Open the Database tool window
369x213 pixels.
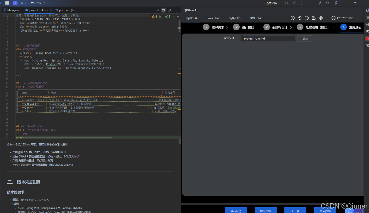(x=367, y=24)
